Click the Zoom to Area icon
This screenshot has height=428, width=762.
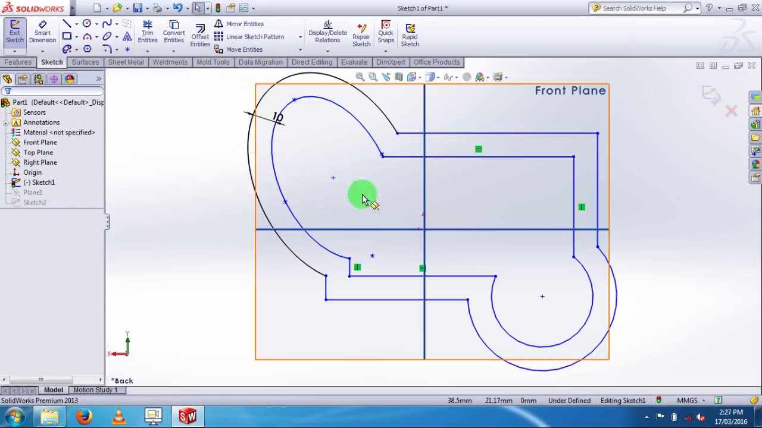373,77
